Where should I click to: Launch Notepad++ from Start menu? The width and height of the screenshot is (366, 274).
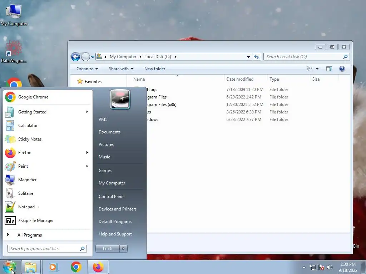(48, 207)
